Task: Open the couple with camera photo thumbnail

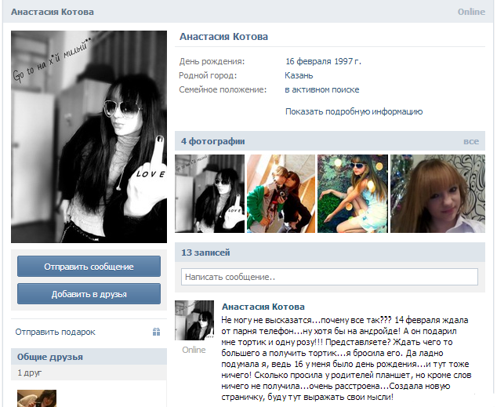Action: coord(281,194)
